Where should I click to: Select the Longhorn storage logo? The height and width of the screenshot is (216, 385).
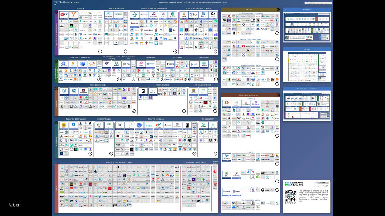coord(83,91)
